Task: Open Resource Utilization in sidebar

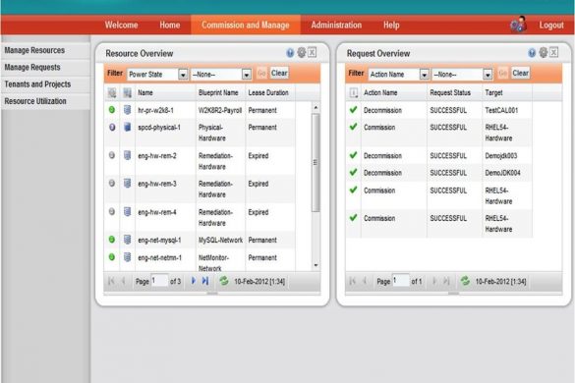Action: pyautogui.click(x=45, y=101)
